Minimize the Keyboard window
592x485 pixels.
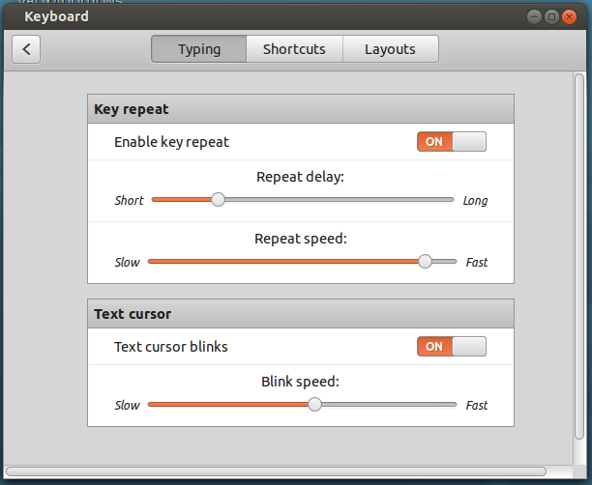click(534, 16)
